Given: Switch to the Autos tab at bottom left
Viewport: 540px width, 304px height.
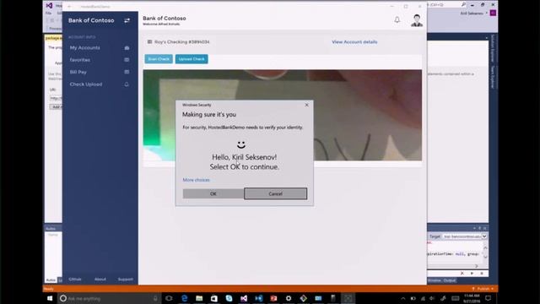Looking at the screenshot, I should pos(51,280).
